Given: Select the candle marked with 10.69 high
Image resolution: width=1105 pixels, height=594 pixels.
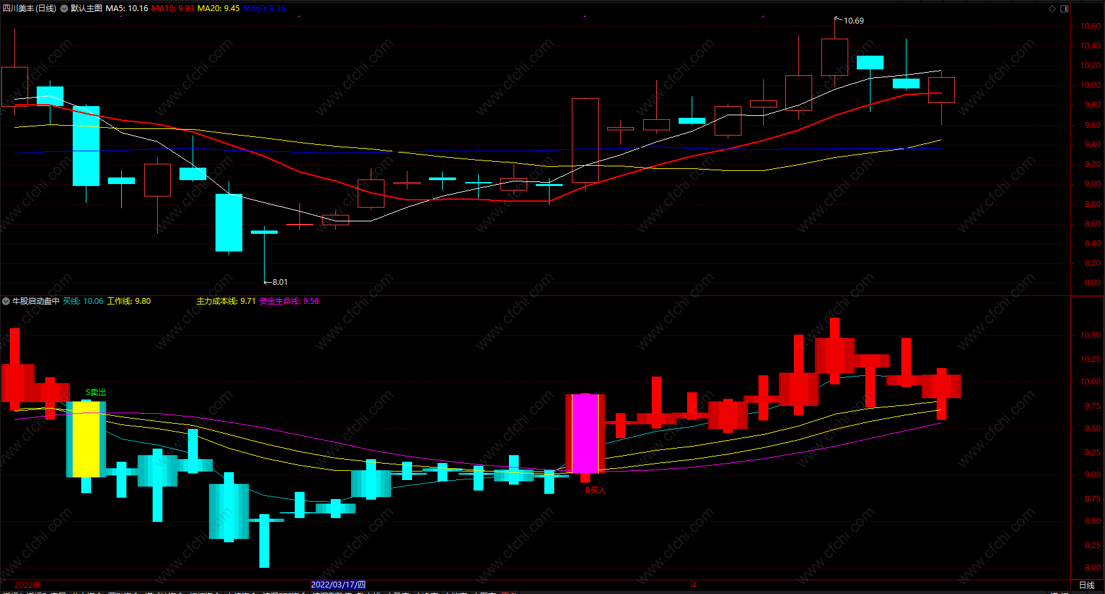Looking at the screenshot, I should pos(834,57).
